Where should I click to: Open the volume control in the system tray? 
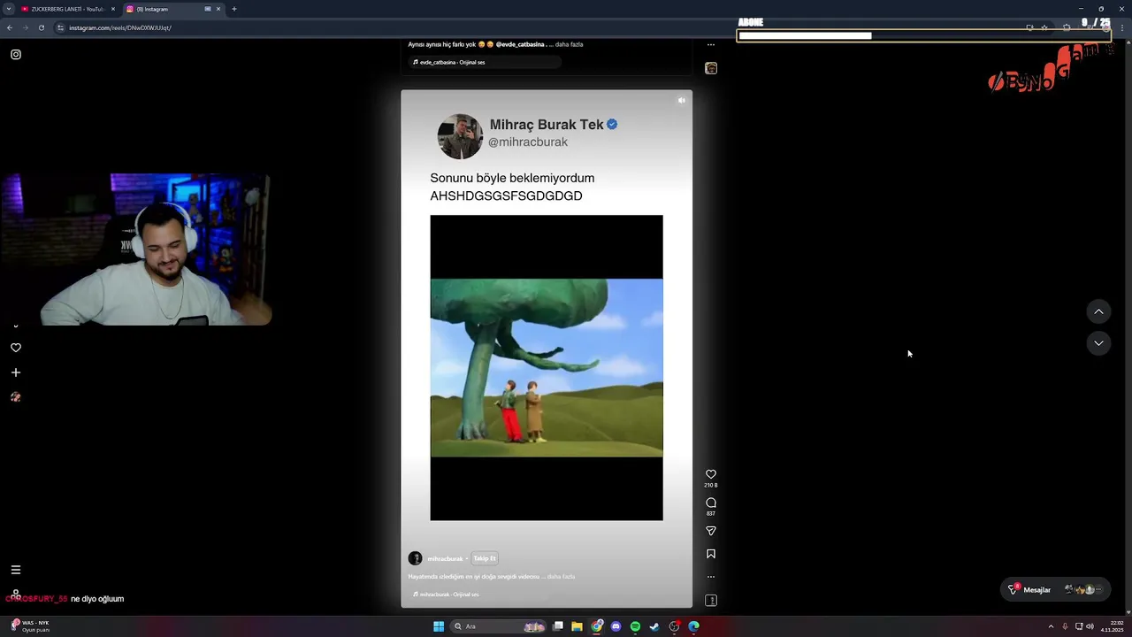coord(1090,626)
